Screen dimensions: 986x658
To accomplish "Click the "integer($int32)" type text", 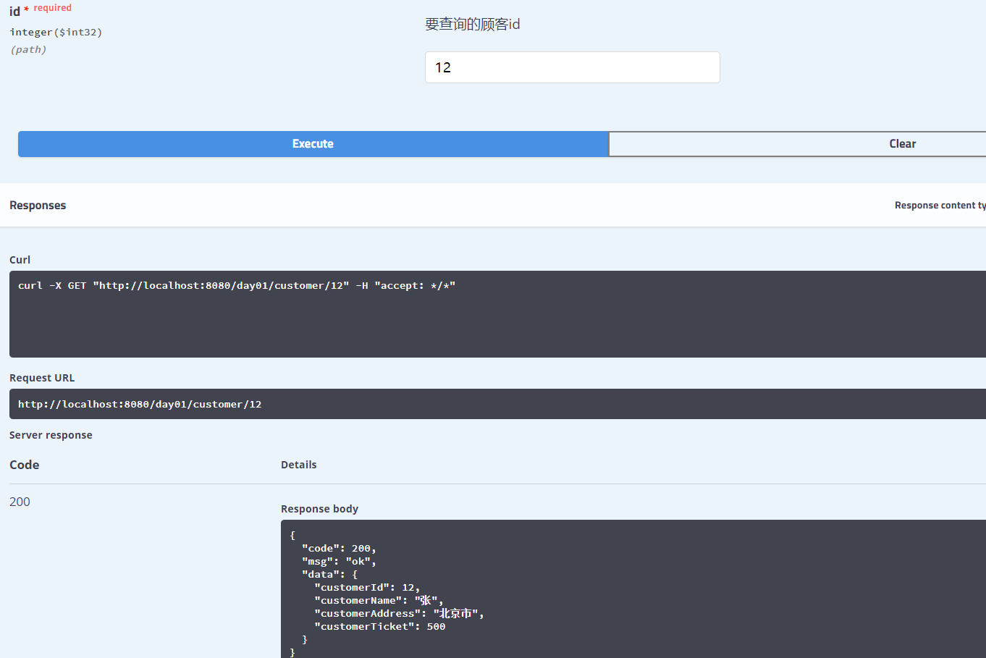I will click(56, 32).
